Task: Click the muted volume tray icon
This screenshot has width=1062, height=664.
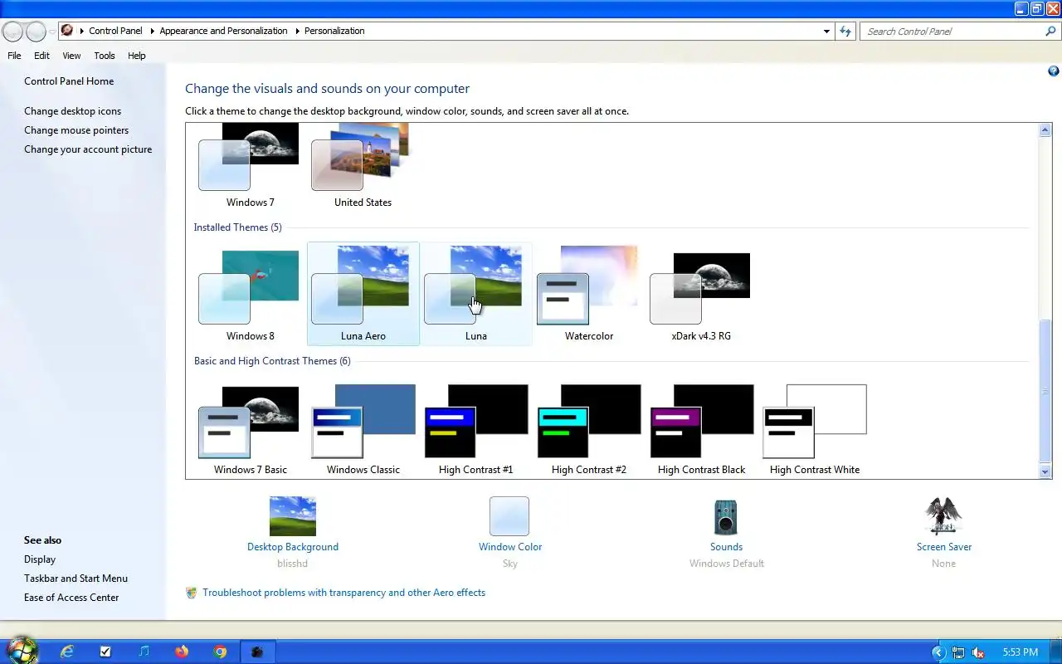Action: pyautogui.click(x=979, y=652)
